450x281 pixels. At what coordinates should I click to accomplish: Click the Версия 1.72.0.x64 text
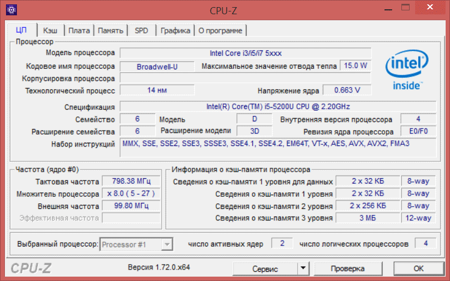pyautogui.click(x=159, y=267)
